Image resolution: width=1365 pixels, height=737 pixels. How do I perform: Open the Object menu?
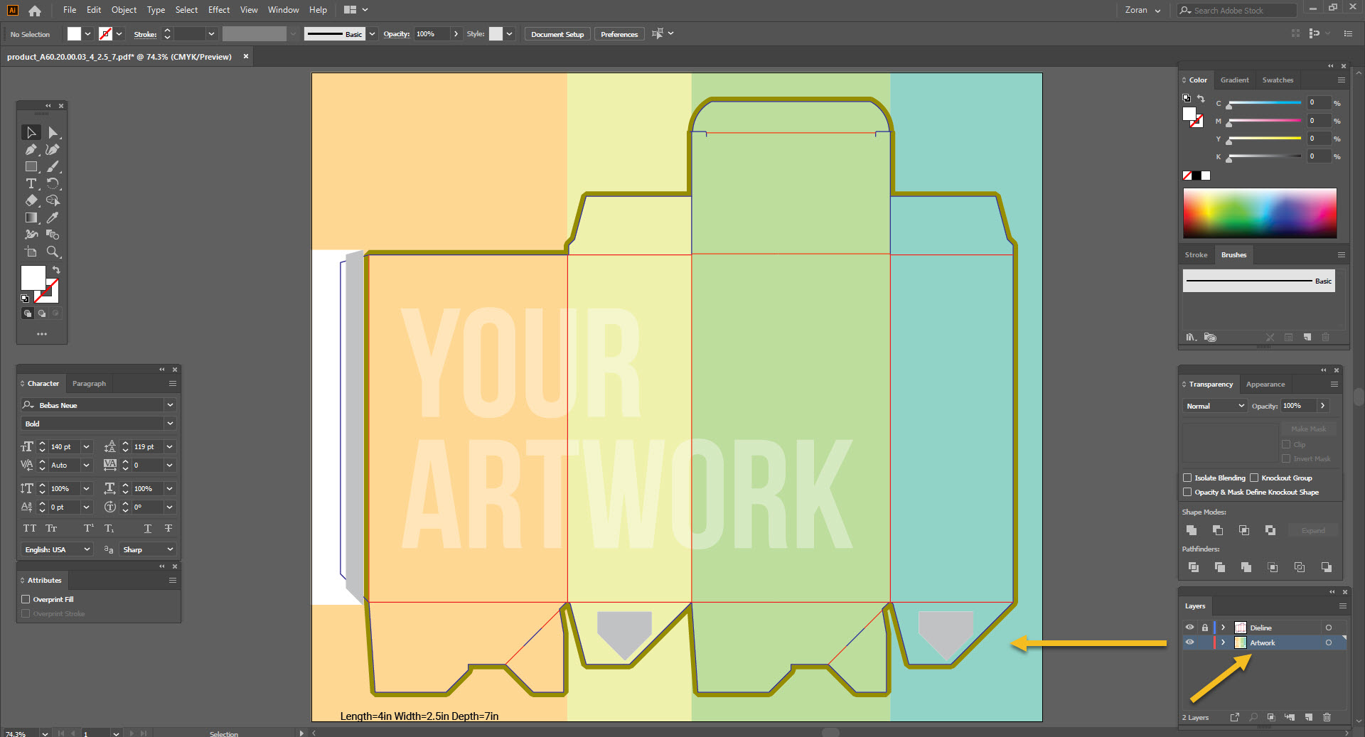(124, 10)
